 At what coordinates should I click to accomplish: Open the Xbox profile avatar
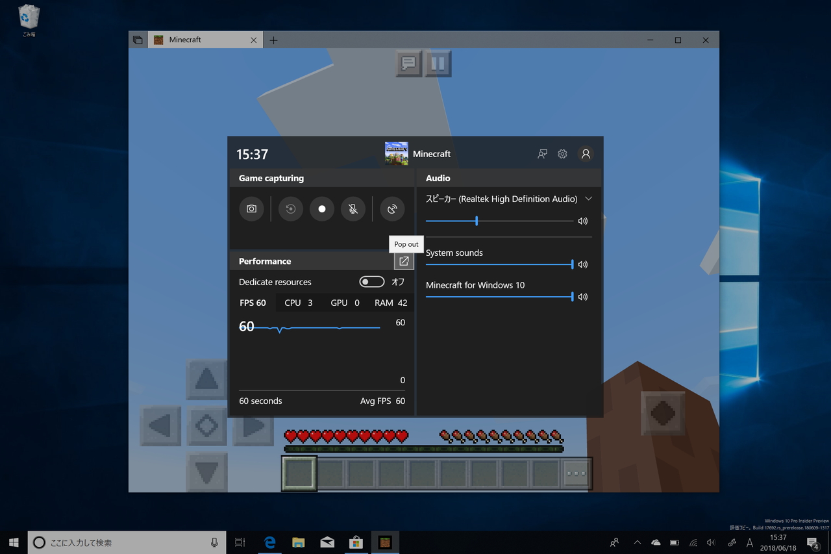click(x=586, y=154)
